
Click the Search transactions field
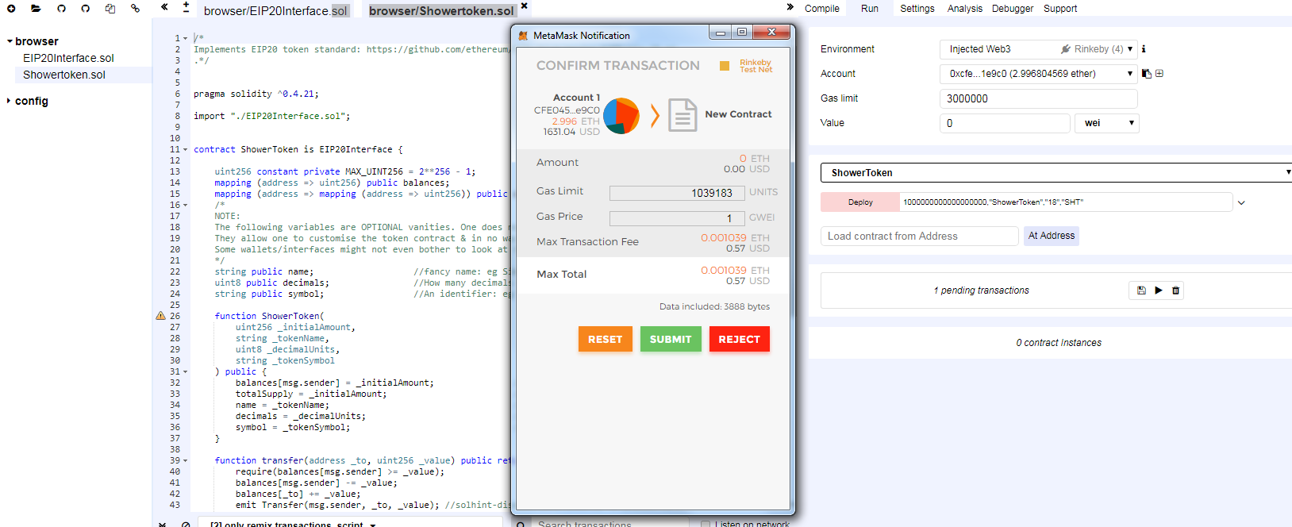tap(611, 524)
